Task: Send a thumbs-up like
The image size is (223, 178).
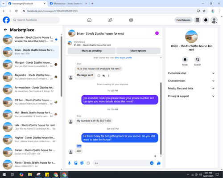Action: [159, 163]
